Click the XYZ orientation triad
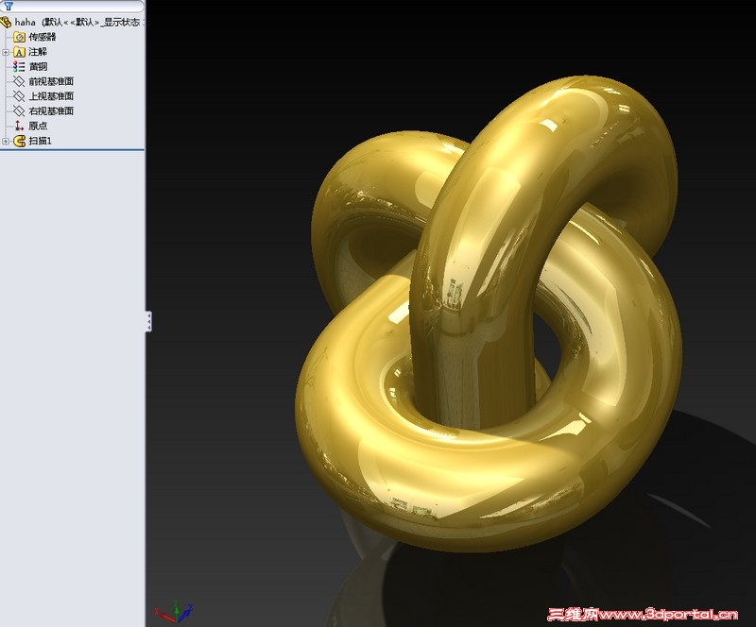This screenshot has width=756, height=627. pyautogui.click(x=174, y=611)
